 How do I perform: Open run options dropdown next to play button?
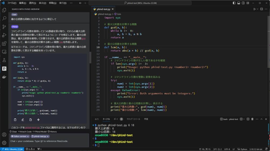257,9
